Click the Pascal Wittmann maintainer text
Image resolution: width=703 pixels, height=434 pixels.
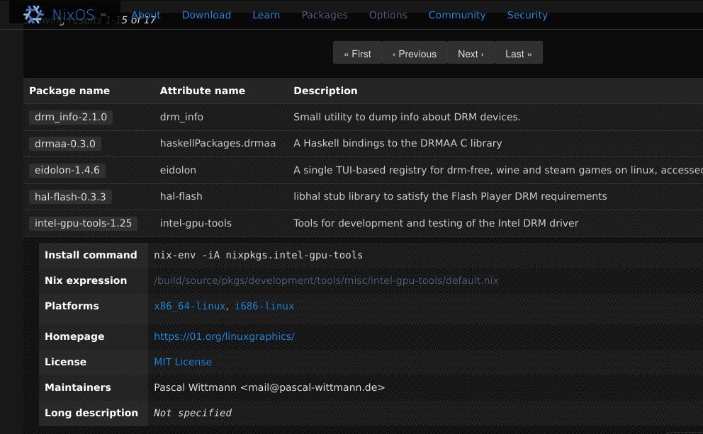pyautogui.click(x=269, y=387)
